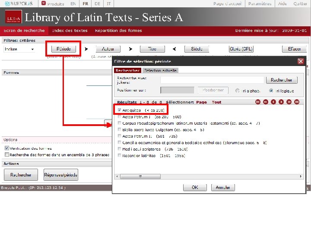The width and height of the screenshot is (311, 233).
Task: Check Recentior latinitas (1501-1965)
Action: [x=119, y=155]
